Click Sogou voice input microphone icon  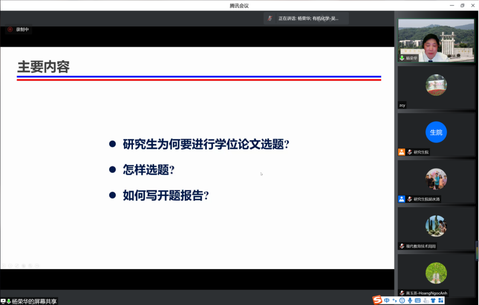410,301
